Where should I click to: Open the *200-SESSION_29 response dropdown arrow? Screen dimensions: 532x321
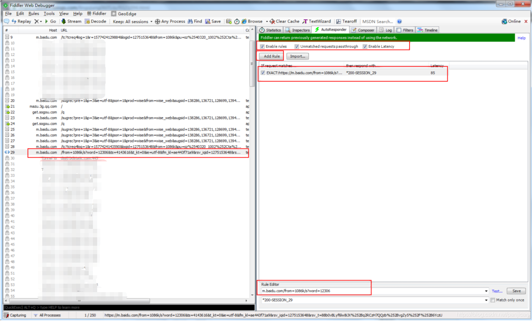[x=486, y=300]
